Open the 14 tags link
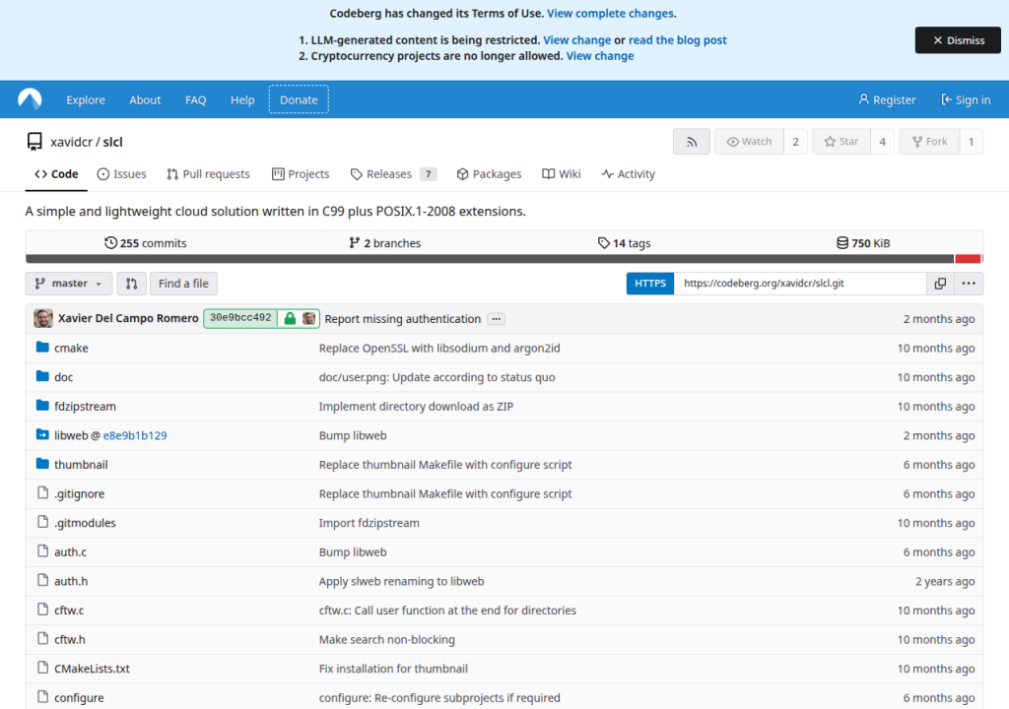This screenshot has width=1009, height=709. pos(624,243)
